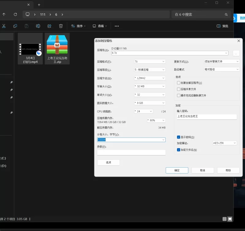This screenshot has width=245, height=231.
Task: Open the 排序 sort menu
Action: tap(78, 26)
